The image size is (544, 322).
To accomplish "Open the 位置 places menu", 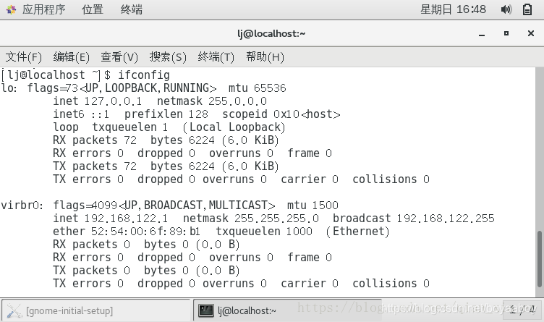I will (93, 9).
